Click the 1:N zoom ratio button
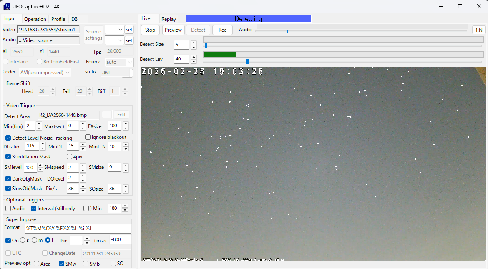 pos(479,30)
